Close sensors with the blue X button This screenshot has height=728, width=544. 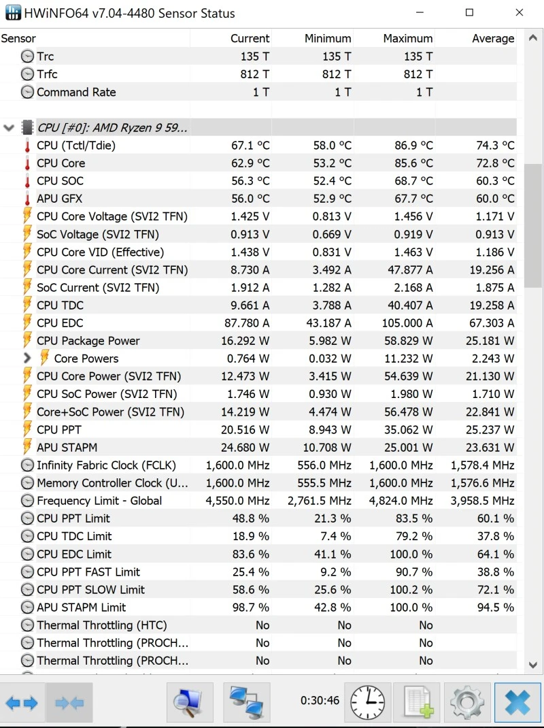[517, 702]
